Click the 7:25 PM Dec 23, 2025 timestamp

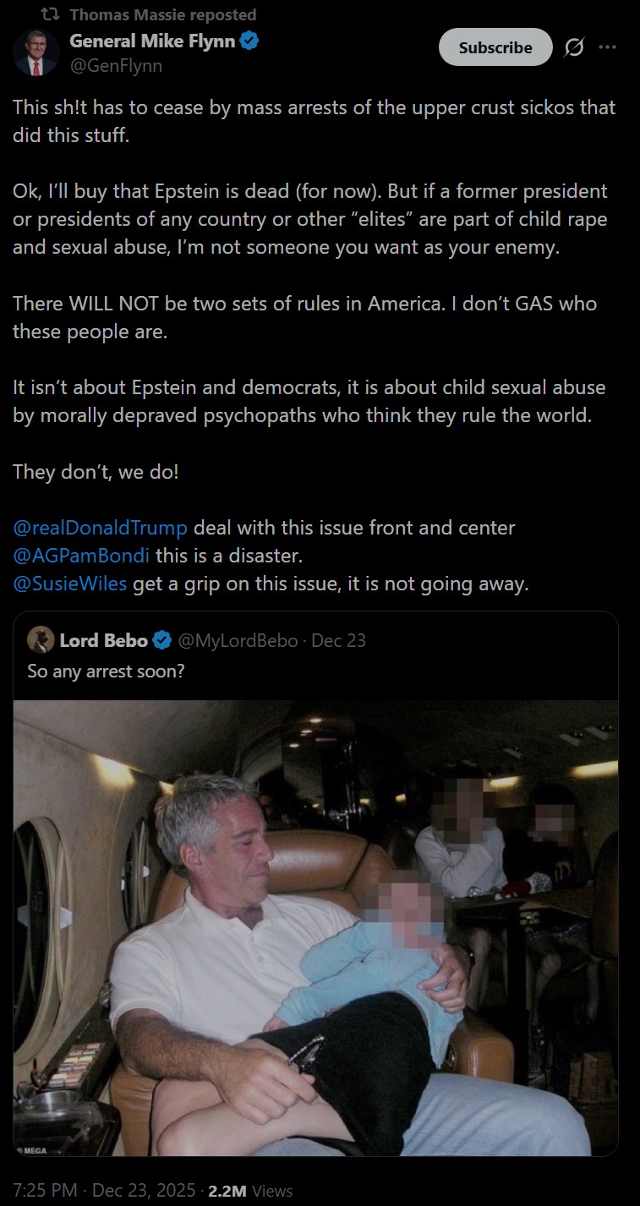click(x=104, y=1190)
